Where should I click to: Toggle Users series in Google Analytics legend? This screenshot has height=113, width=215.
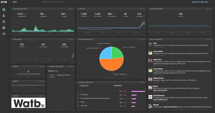(64, 17)
